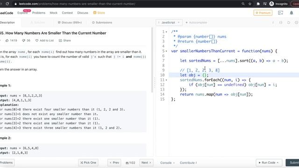
Task: Click the Premium button
Action: pos(263,13)
